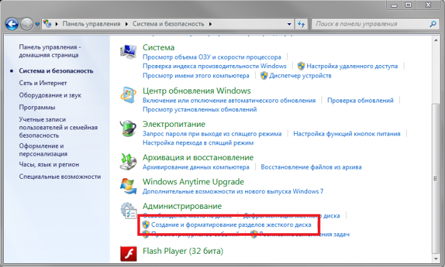Expand the arrow after Панель управления breadcrumb
This screenshot has height=267, width=445.
pos(126,24)
